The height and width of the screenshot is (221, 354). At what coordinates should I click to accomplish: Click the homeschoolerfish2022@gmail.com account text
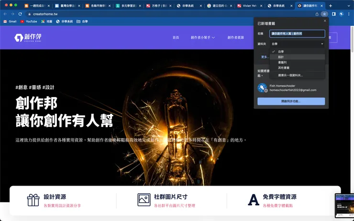(293, 90)
